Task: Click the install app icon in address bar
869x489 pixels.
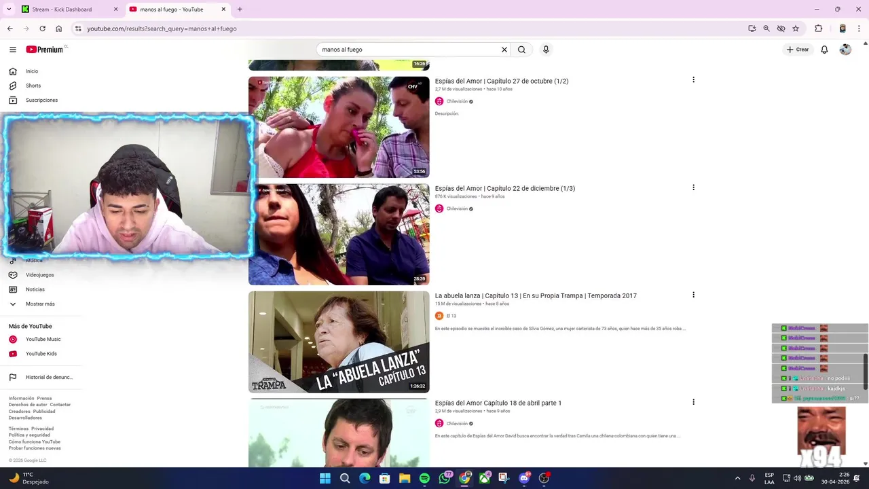Action: pos(752,29)
